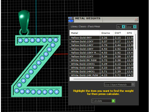Viewport: 150px width, 112px height.
Task: Click the 2.44 DWT value
Action: (x=118, y=45)
